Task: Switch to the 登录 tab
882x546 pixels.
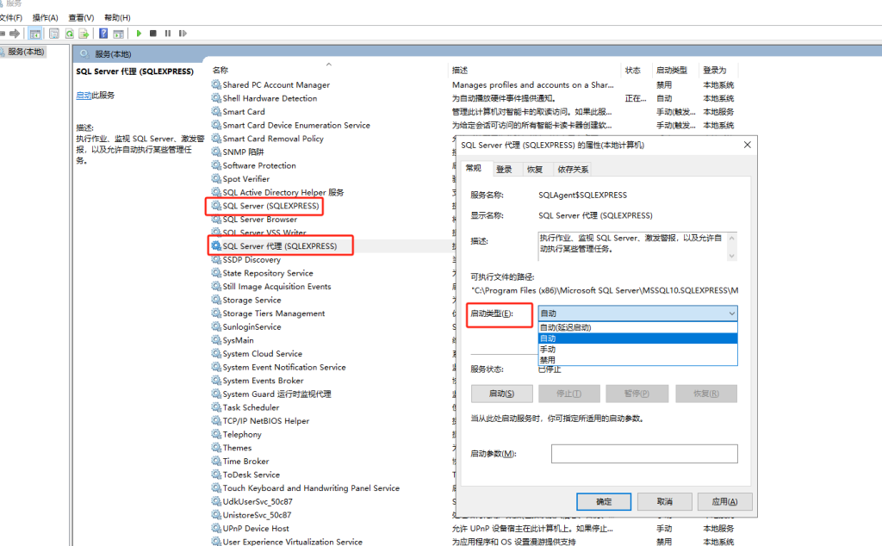Action: [504, 170]
